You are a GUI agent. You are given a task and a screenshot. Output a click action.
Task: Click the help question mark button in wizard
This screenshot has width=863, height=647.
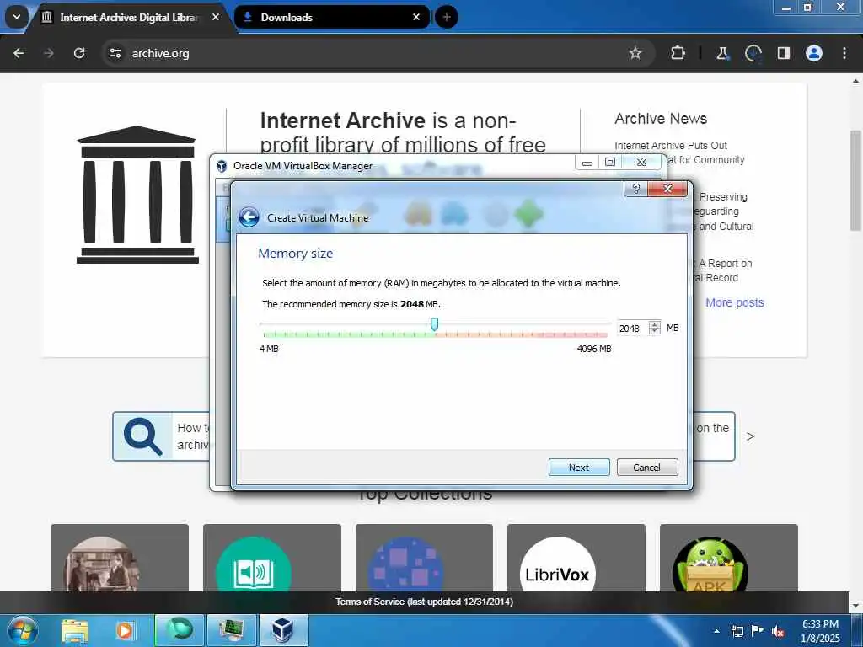[635, 189]
